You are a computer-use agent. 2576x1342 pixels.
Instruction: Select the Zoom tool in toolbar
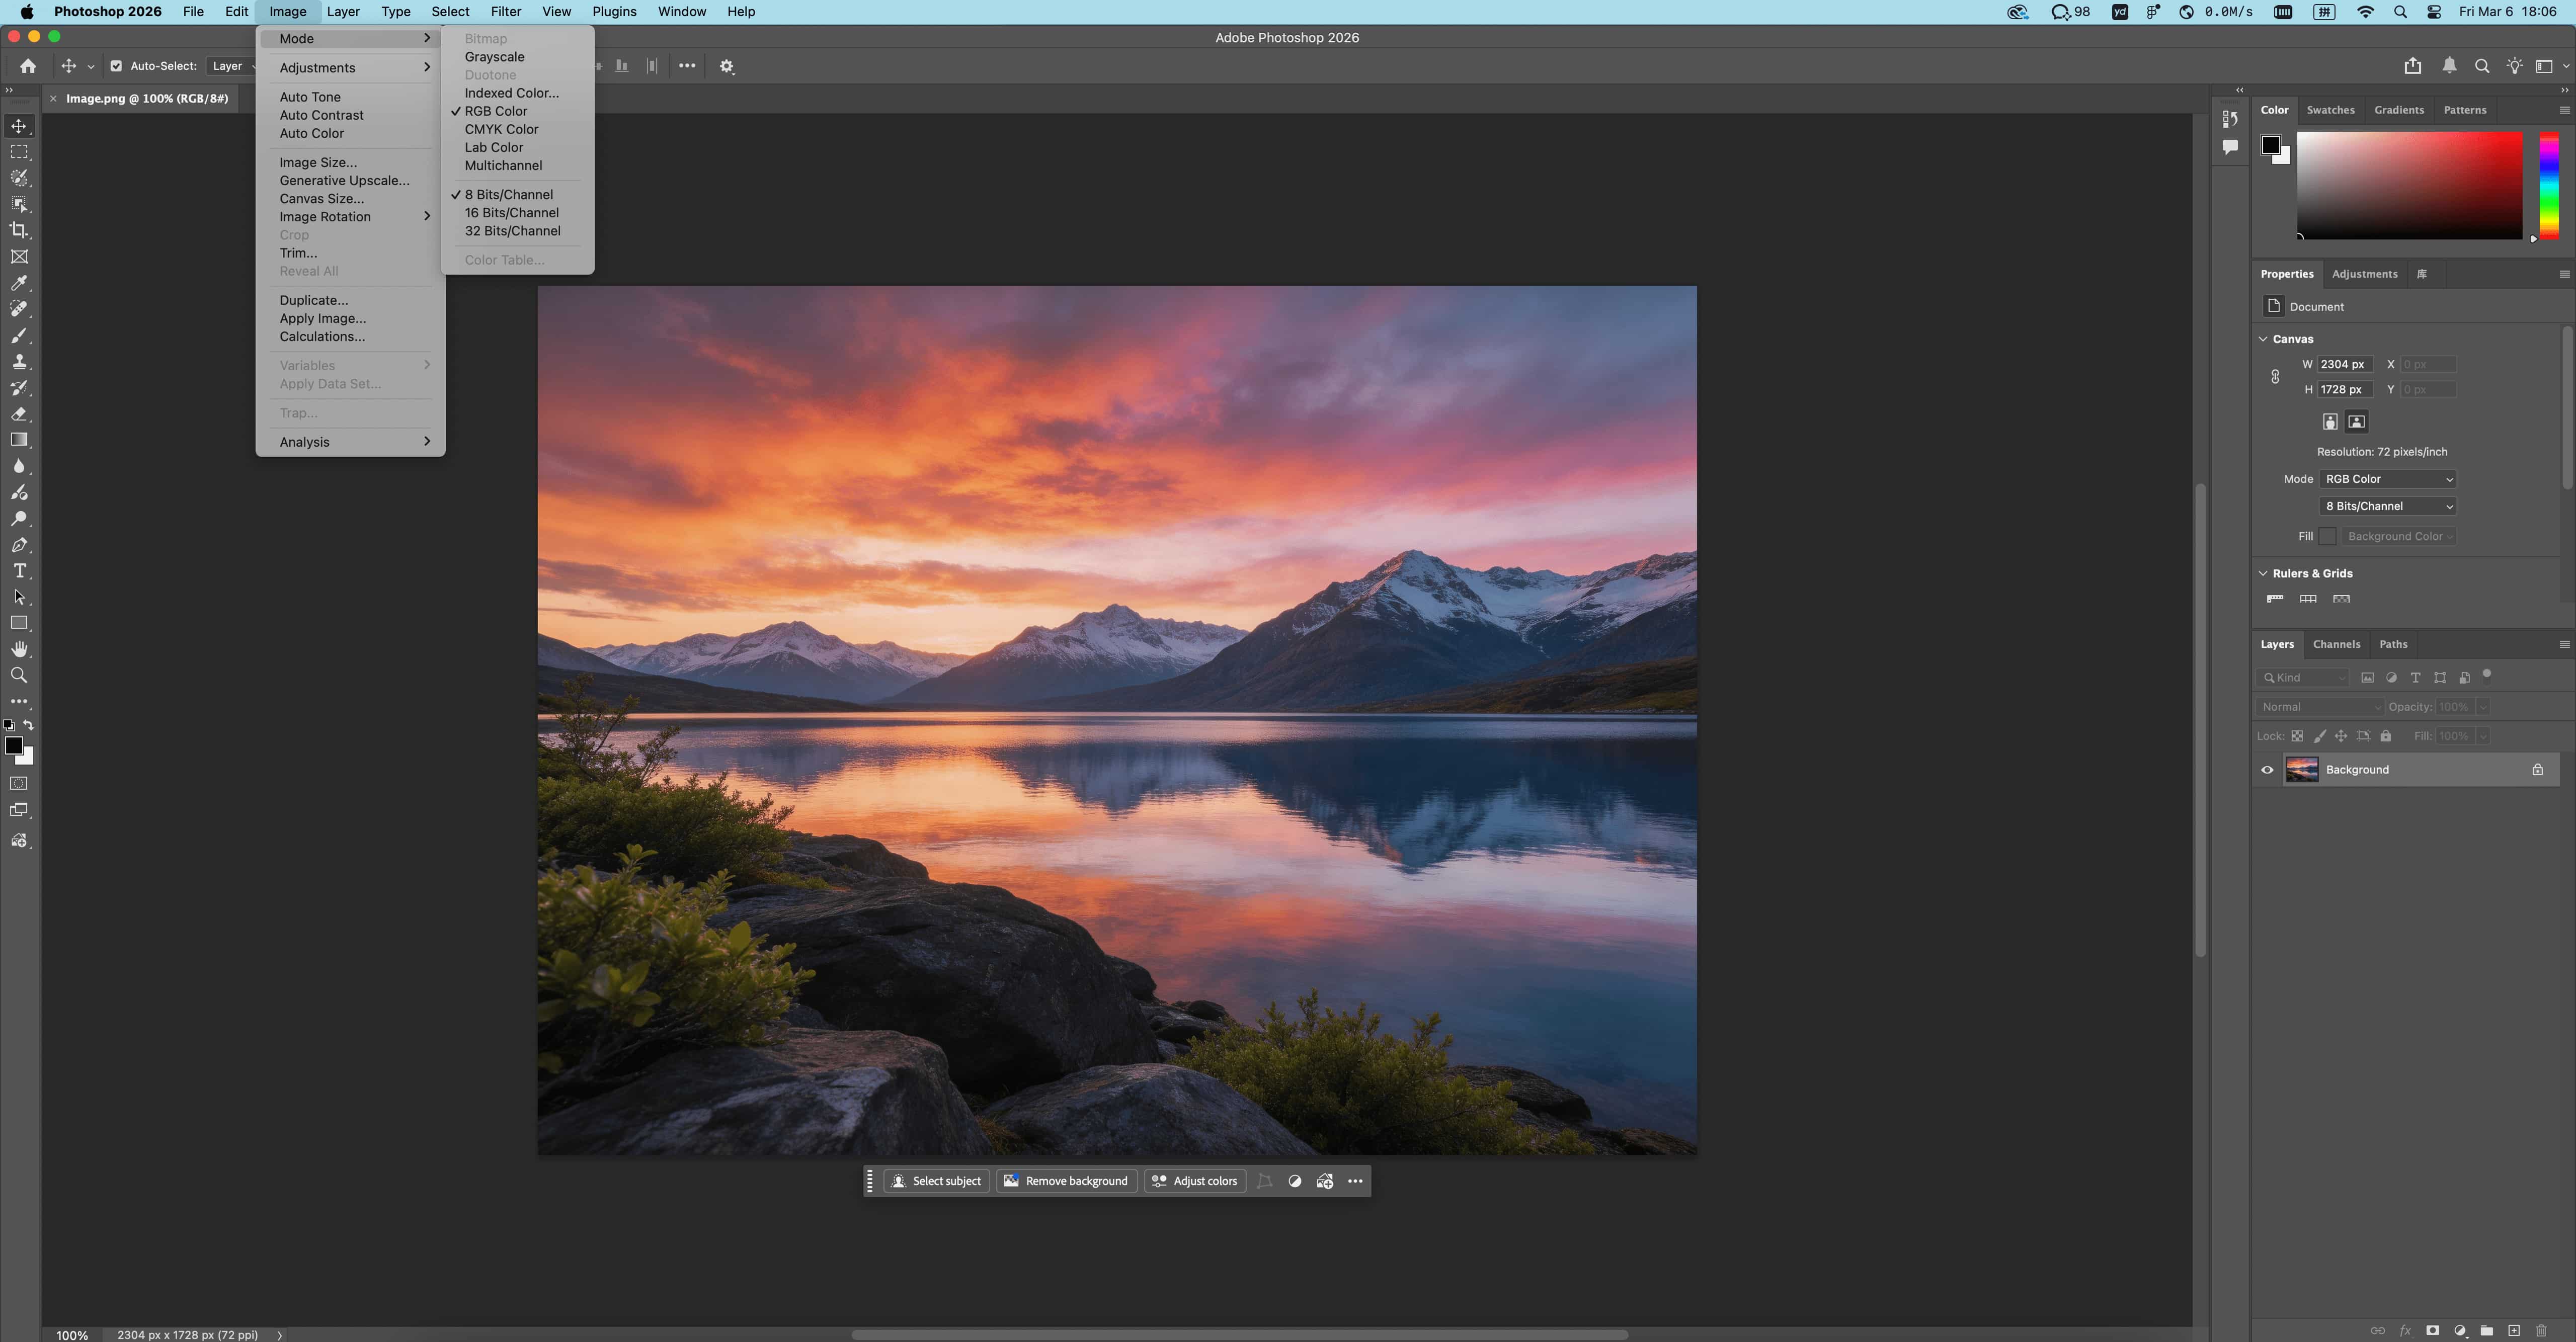click(x=19, y=676)
